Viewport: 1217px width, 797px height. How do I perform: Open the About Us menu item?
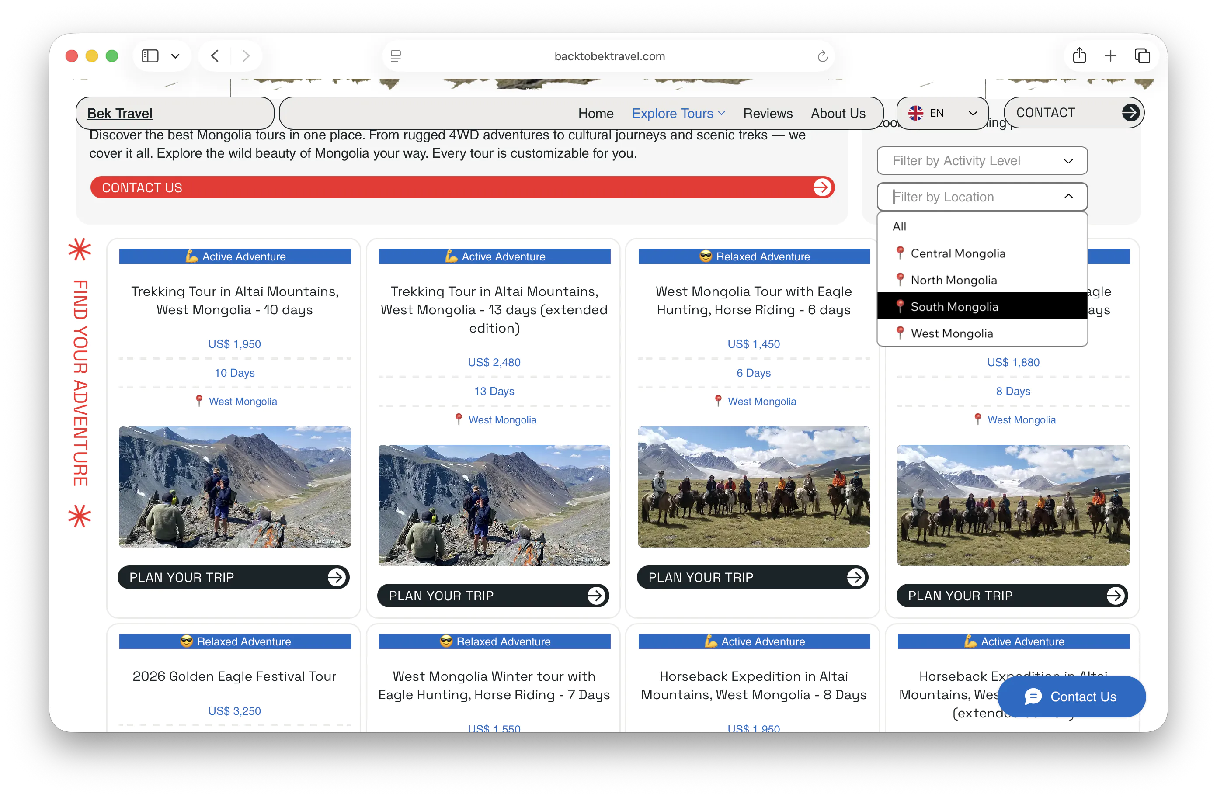click(x=838, y=114)
